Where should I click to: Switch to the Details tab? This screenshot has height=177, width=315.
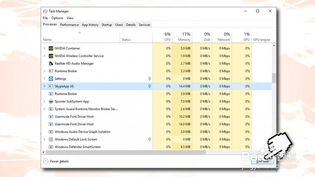pyautogui.click(x=131, y=25)
